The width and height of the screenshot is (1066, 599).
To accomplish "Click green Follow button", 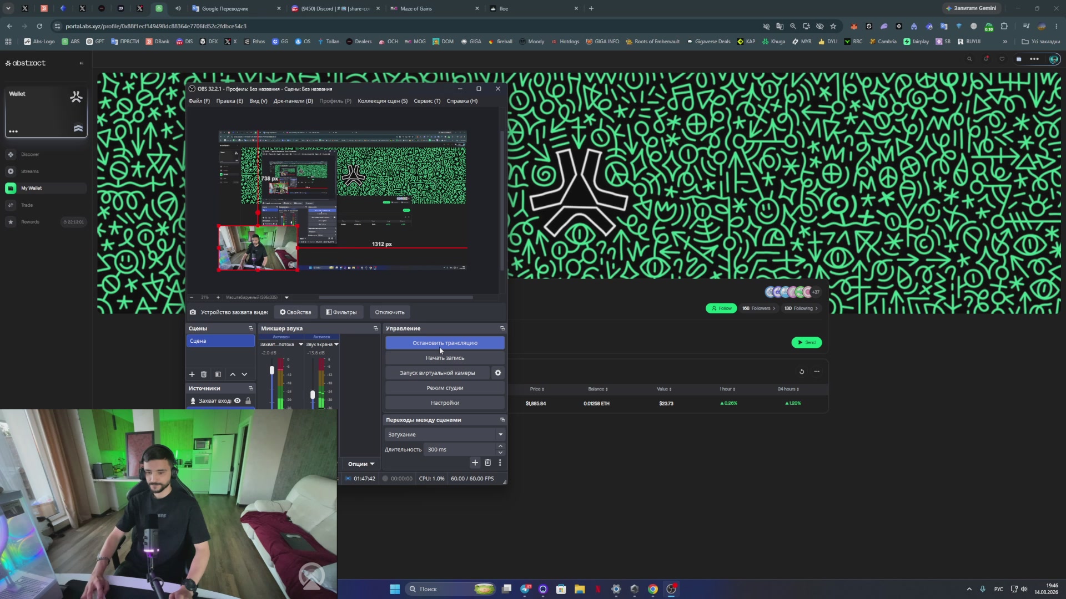I will click(721, 308).
